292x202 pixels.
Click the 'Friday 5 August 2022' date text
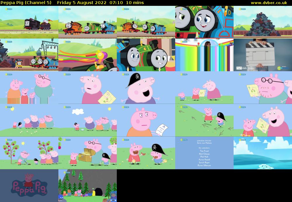click(82, 3)
